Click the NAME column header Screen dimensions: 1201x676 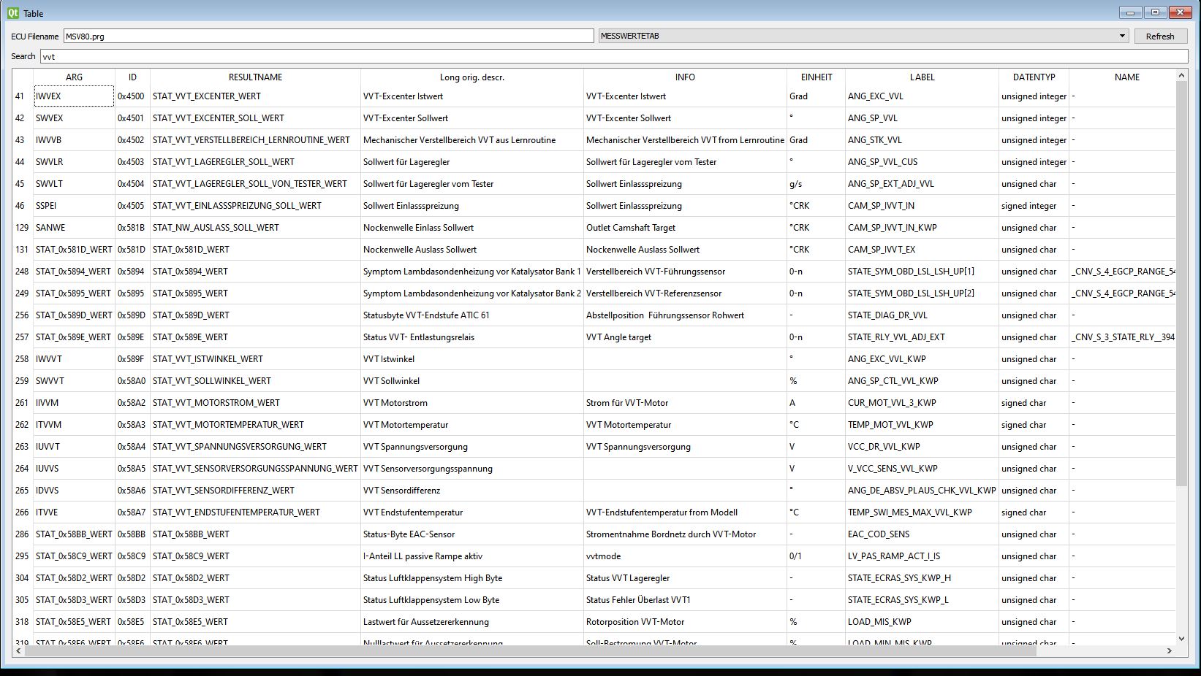tap(1126, 77)
